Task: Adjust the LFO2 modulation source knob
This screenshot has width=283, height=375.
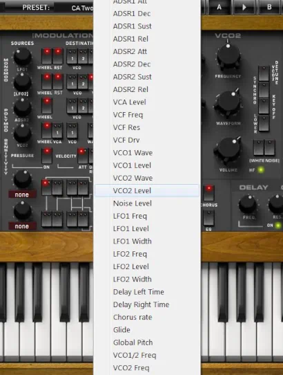Action: pyautogui.click(x=22, y=82)
